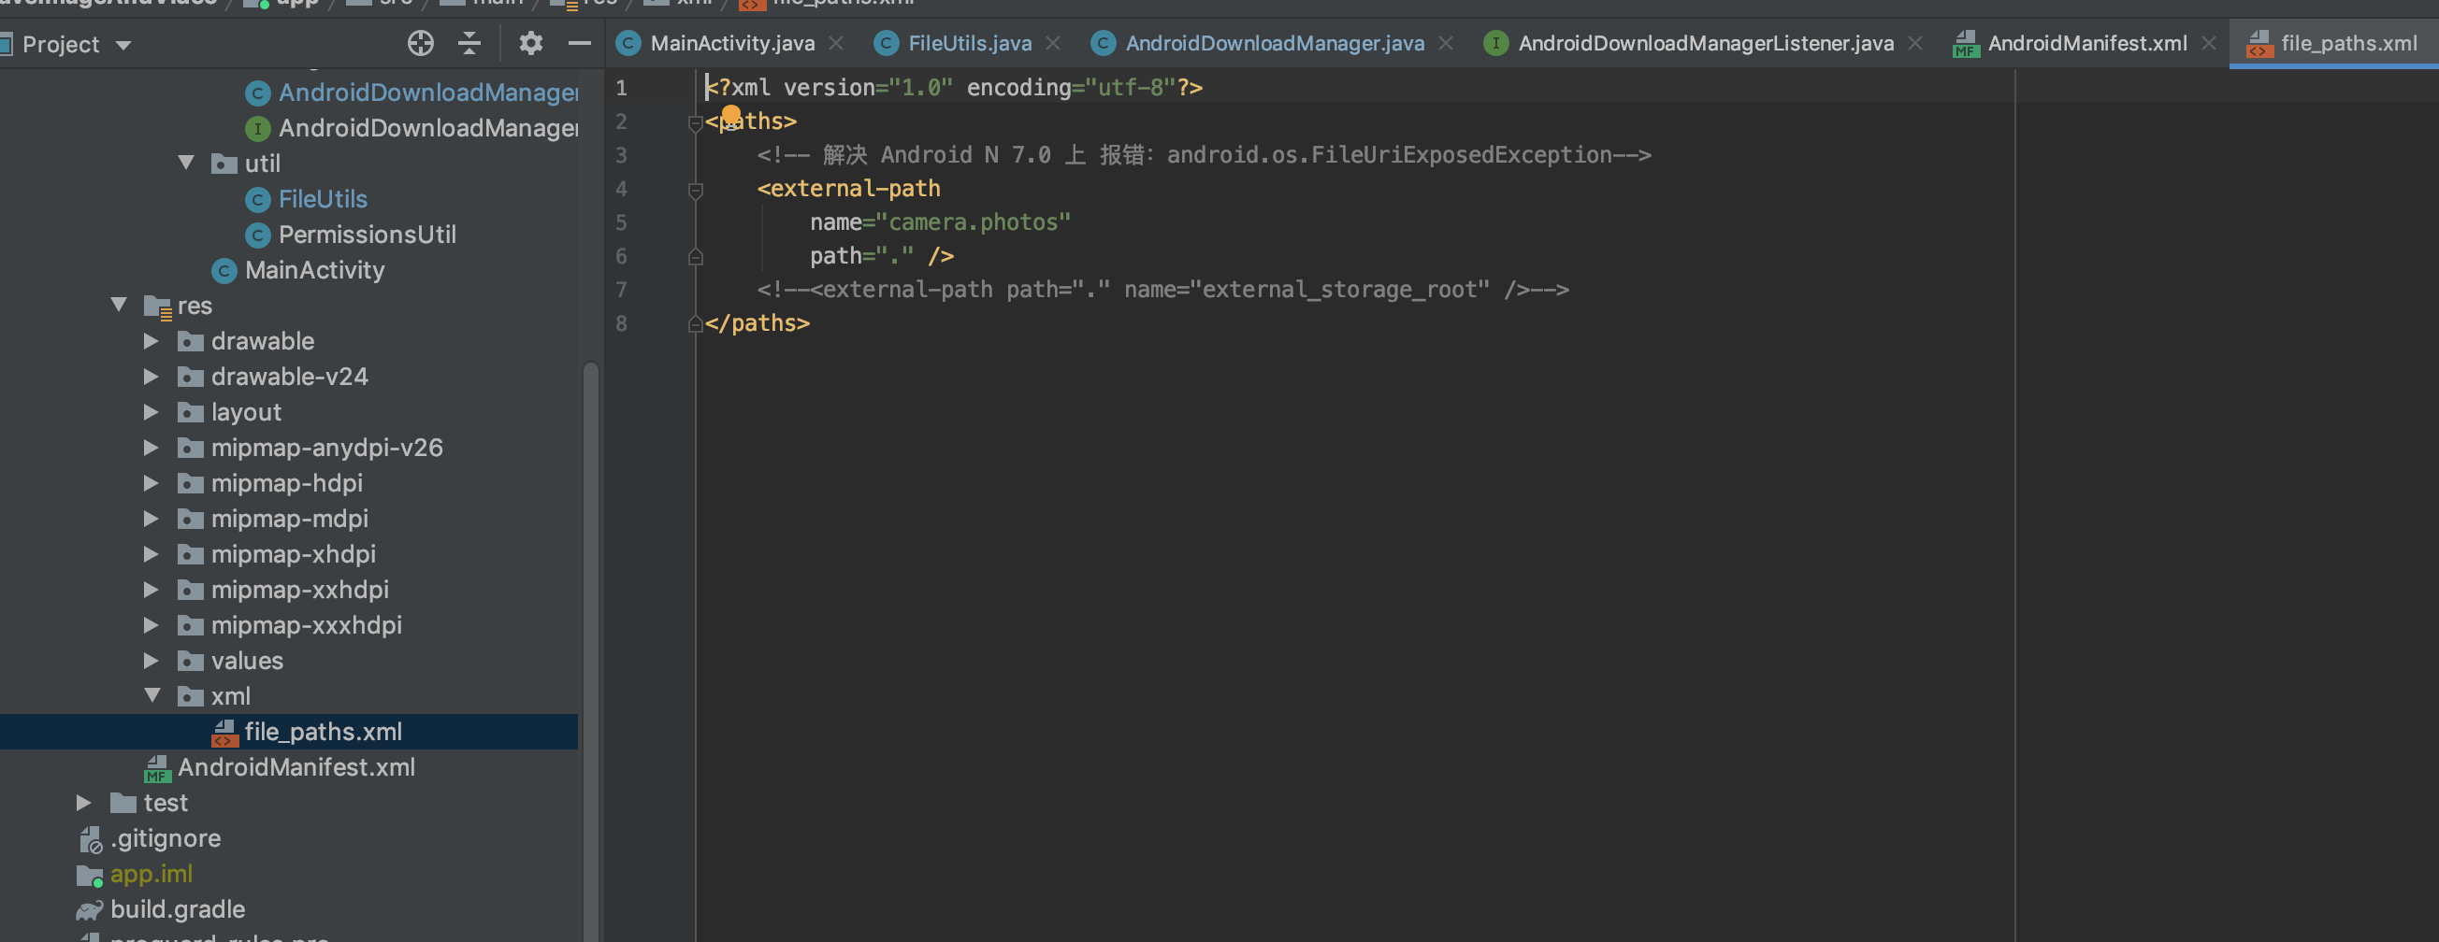Viewport: 2439px width, 942px height.
Task: Expand the mipmap-xxhdpi folder
Action: point(152,590)
